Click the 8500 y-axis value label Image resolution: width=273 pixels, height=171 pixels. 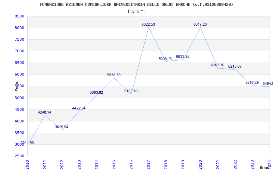click(x=19, y=16)
